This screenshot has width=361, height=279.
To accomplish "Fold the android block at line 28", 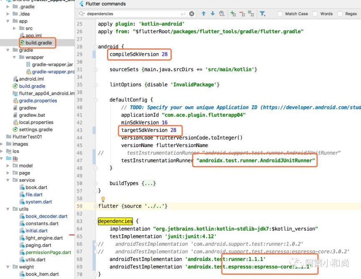I will 96,47.
